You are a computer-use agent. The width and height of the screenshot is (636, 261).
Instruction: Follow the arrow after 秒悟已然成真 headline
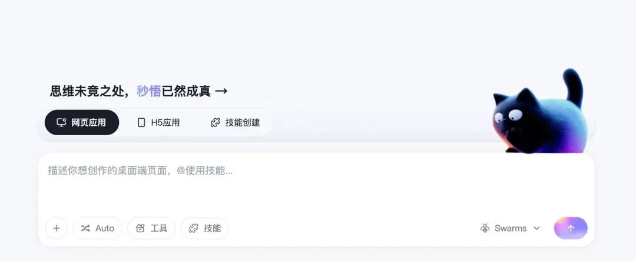coord(221,91)
